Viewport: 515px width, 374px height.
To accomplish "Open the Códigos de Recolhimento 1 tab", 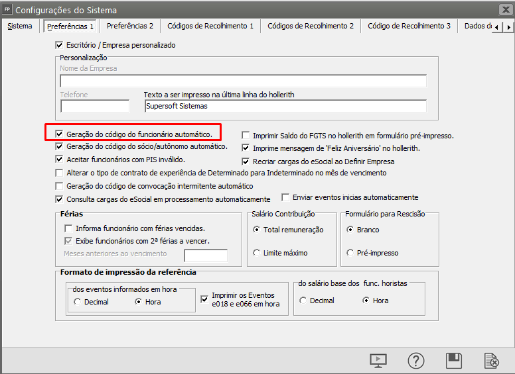I will 210,26.
